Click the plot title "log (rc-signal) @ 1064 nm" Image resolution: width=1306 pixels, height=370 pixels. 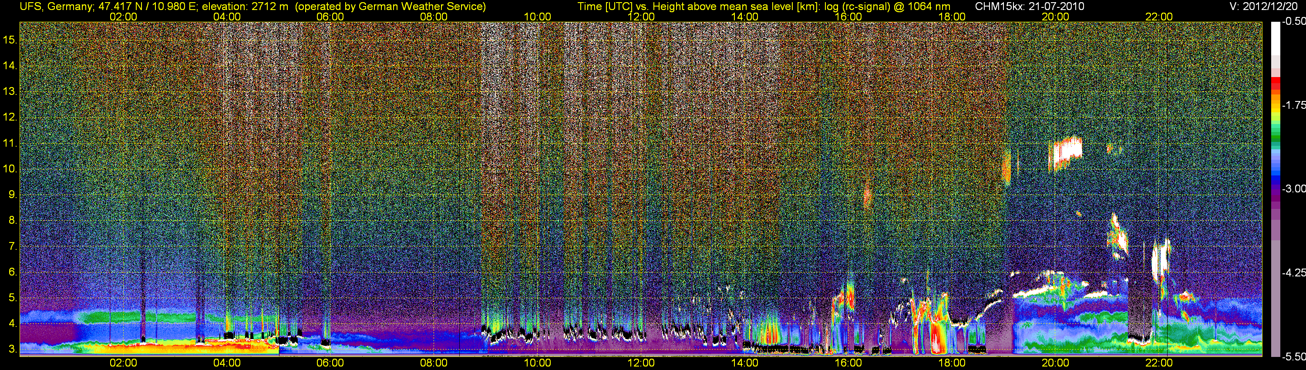click(x=887, y=7)
